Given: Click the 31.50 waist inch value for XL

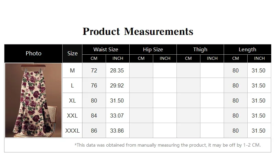Looking at the screenshot, I should pyautogui.click(x=117, y=100).
